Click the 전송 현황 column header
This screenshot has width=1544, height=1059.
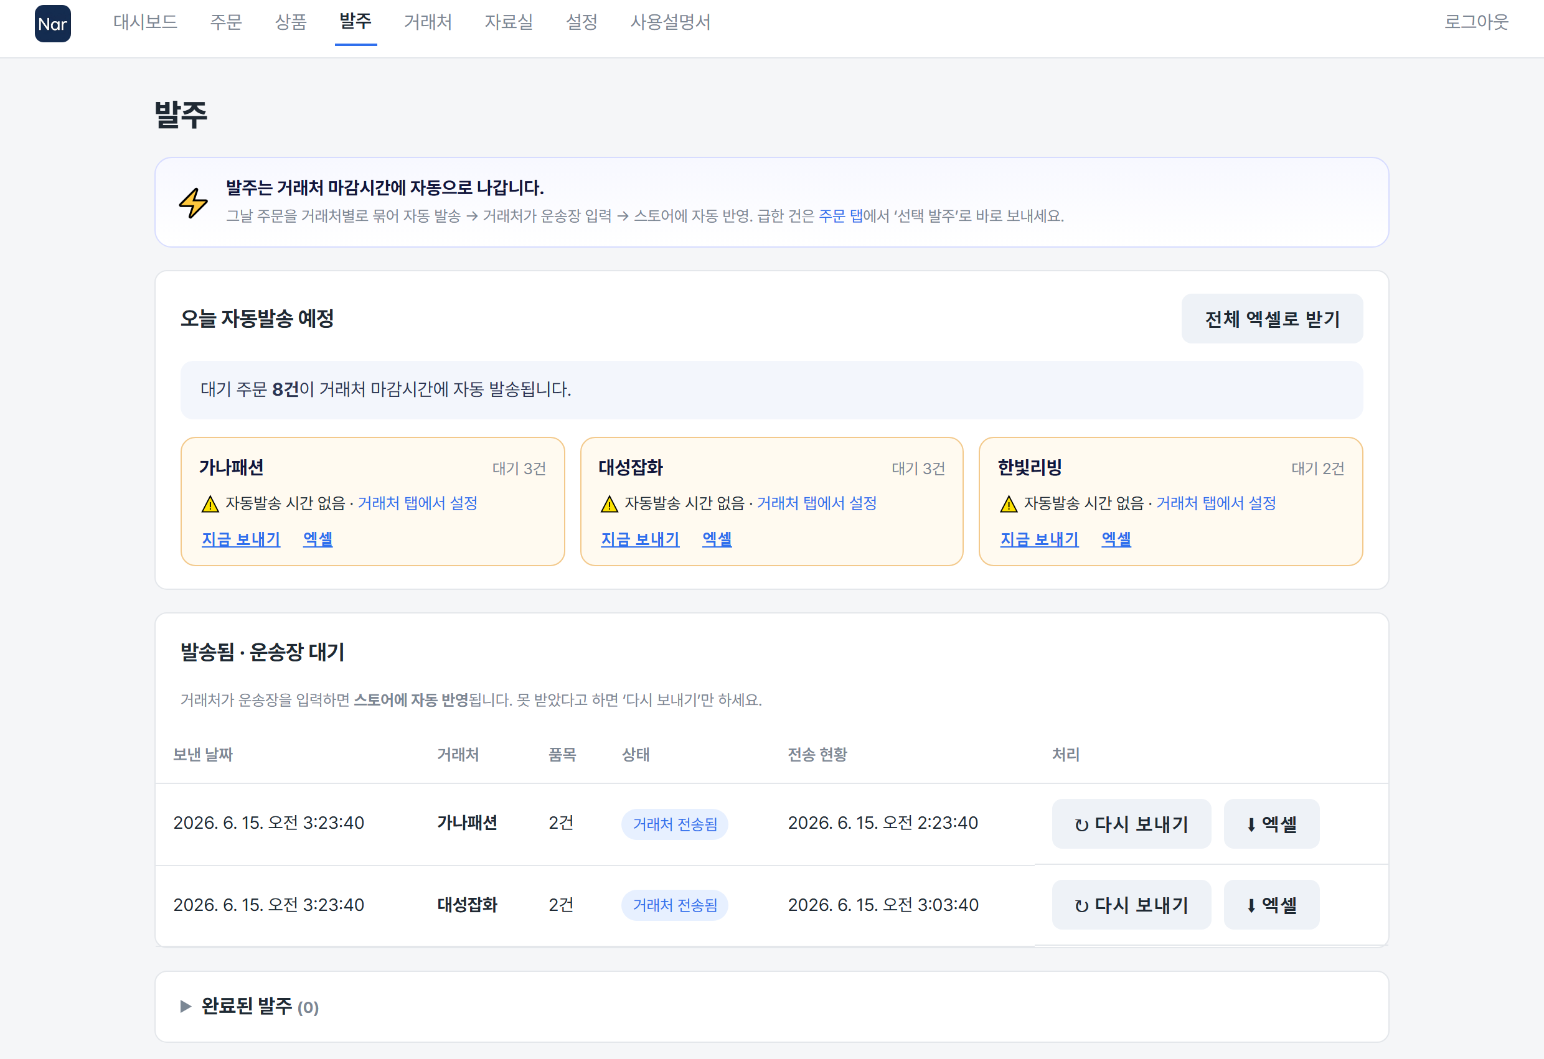coord(818,754)
